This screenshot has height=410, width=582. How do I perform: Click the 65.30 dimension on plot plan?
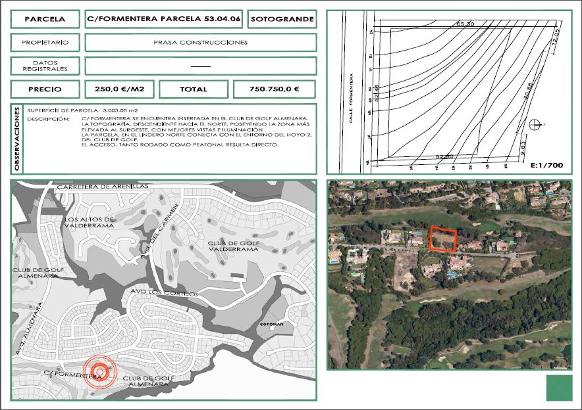tap(465, 24)
